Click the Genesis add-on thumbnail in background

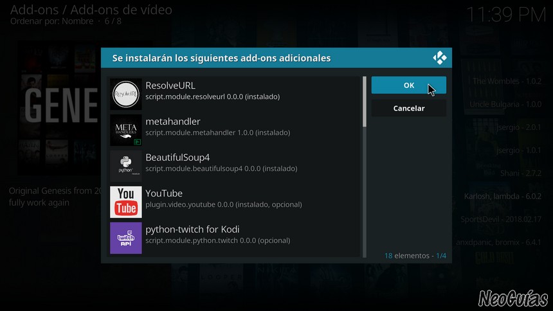pyautogui.click(x=59, y=107)
